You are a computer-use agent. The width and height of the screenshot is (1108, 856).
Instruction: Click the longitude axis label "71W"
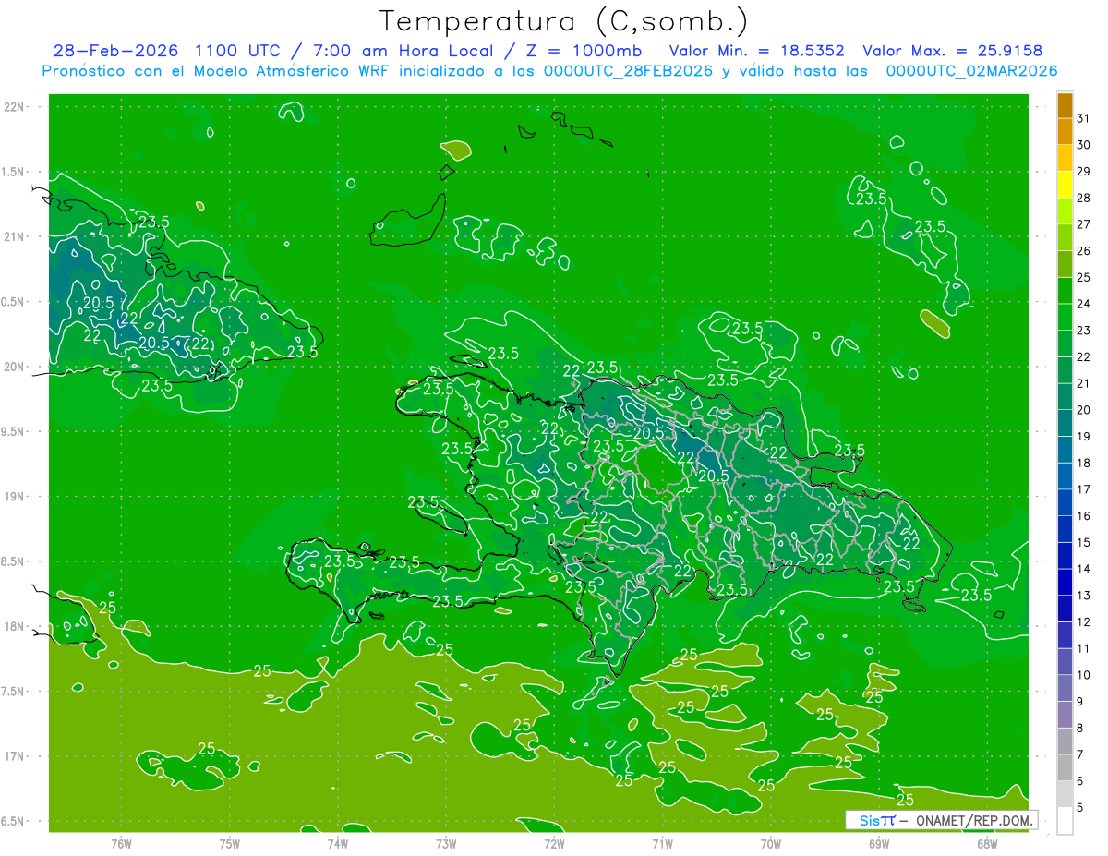(662, 844)
